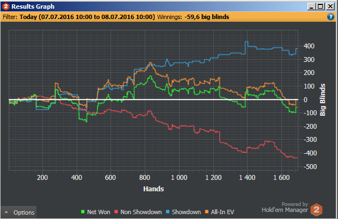Click the 0 big blinds axis label

305,100
